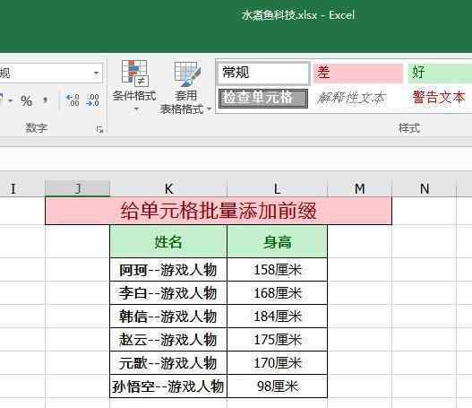This screenshot has height=408, width=472.
Task: Select column N header
Action: [425, 188]
